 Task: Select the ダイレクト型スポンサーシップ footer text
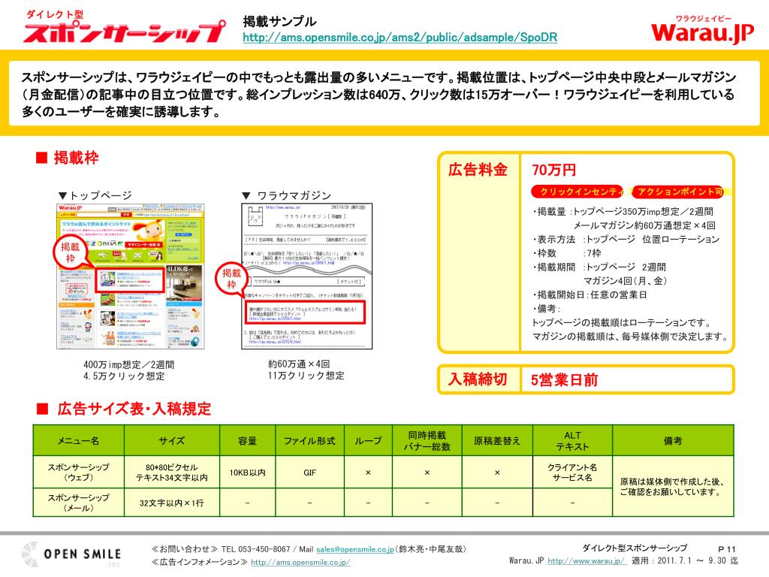click(x=635, y=548)
